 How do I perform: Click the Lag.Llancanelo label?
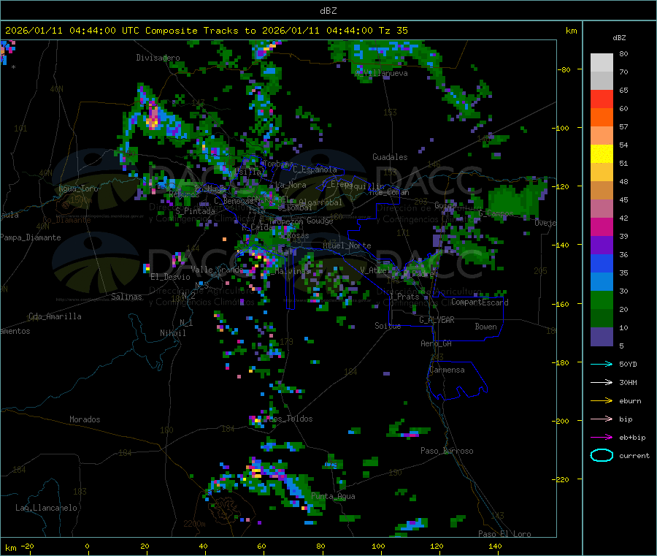click(x=46, y=508)
